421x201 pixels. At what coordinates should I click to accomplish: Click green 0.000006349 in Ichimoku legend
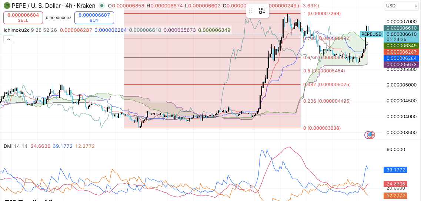pyautogui.click(x=214, y=30)
